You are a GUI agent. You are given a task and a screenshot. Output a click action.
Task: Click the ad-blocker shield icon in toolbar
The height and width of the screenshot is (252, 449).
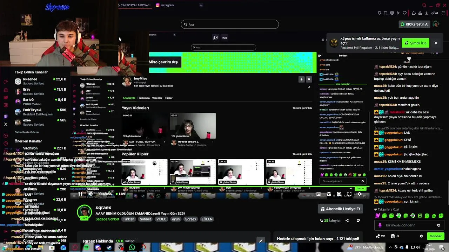click(392, 13)
